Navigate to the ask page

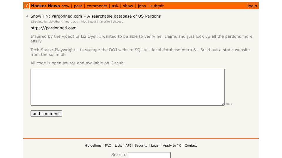click(x=115, y=6)
